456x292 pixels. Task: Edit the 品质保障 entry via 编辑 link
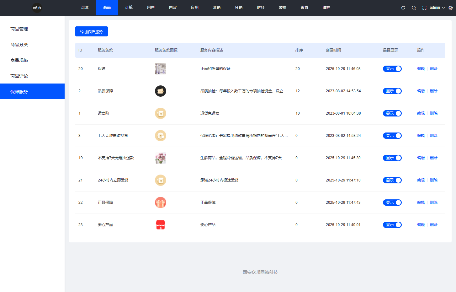(421, 91)
